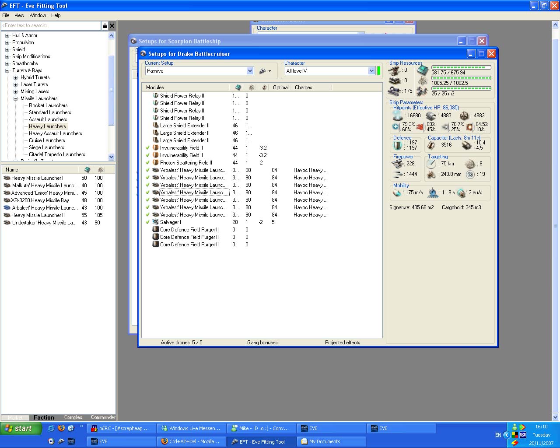This screenshot has width=560, height=448.
Task: Open the Window menu
Action: coord(38,15)
